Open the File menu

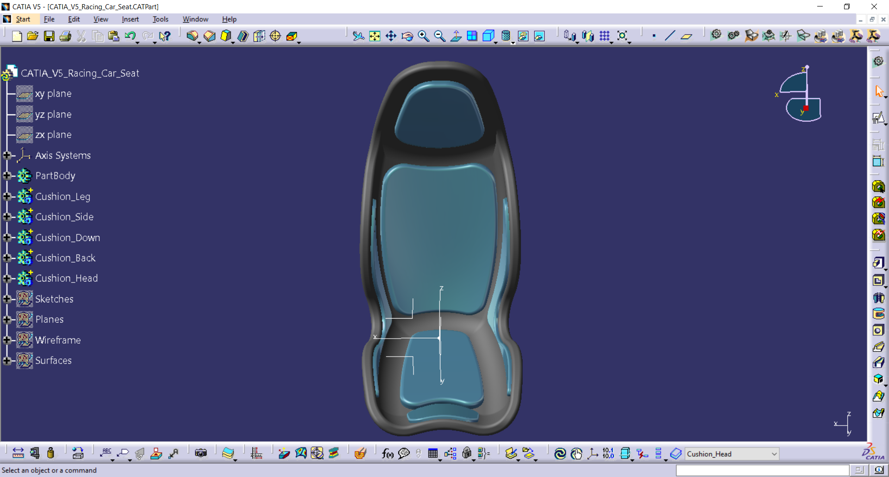coord(49,19)
